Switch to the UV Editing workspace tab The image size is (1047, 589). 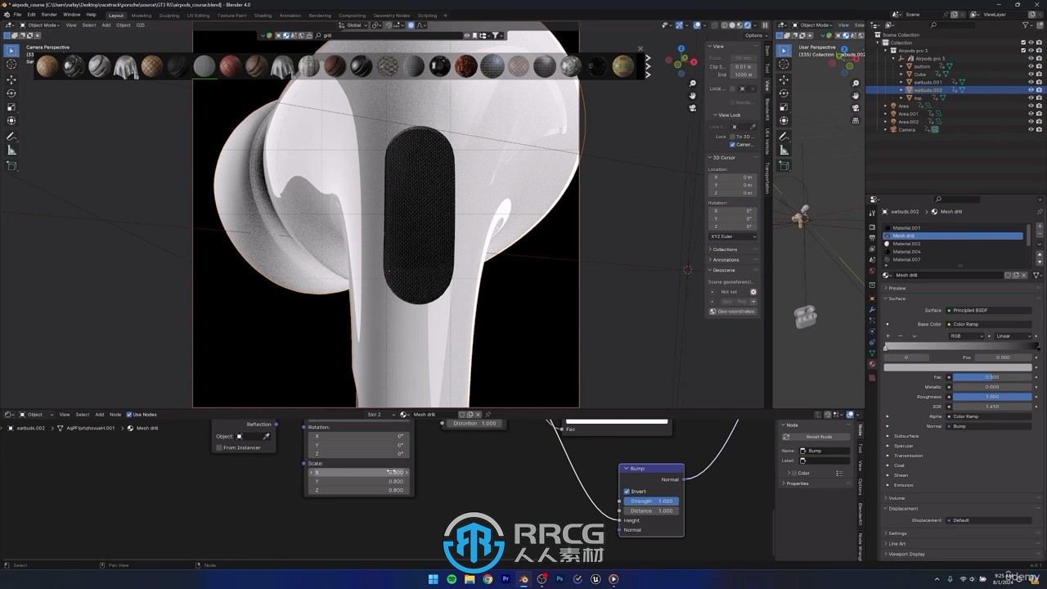click(x=198, y=16)
